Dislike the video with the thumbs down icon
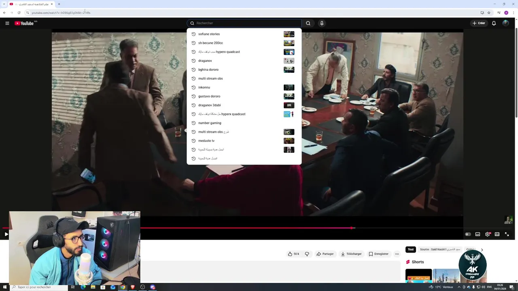518x291 pixels. [x=307, y=254]
